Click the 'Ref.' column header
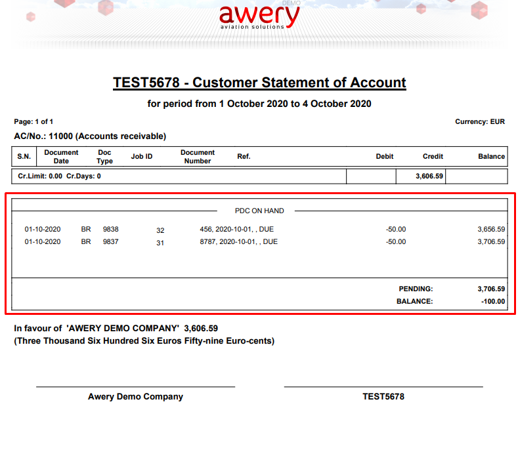Image resolution: width=518 pixels, height=450 pixels. click(x=244, y=157)
